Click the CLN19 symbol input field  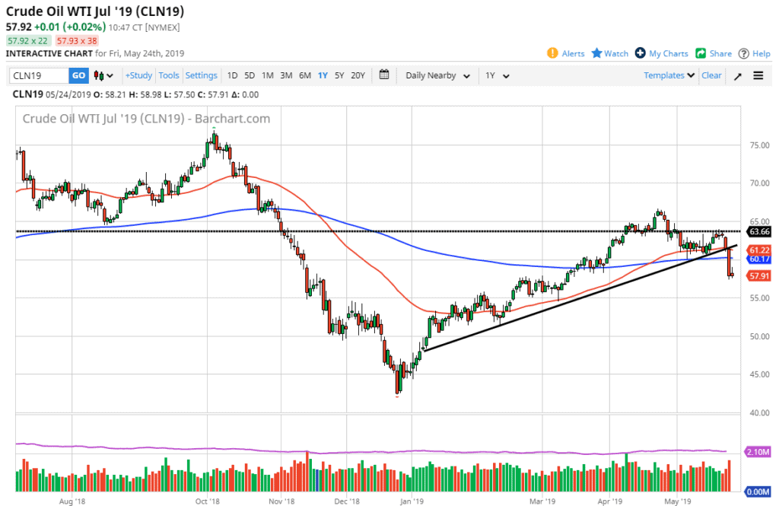click(40, 75)
